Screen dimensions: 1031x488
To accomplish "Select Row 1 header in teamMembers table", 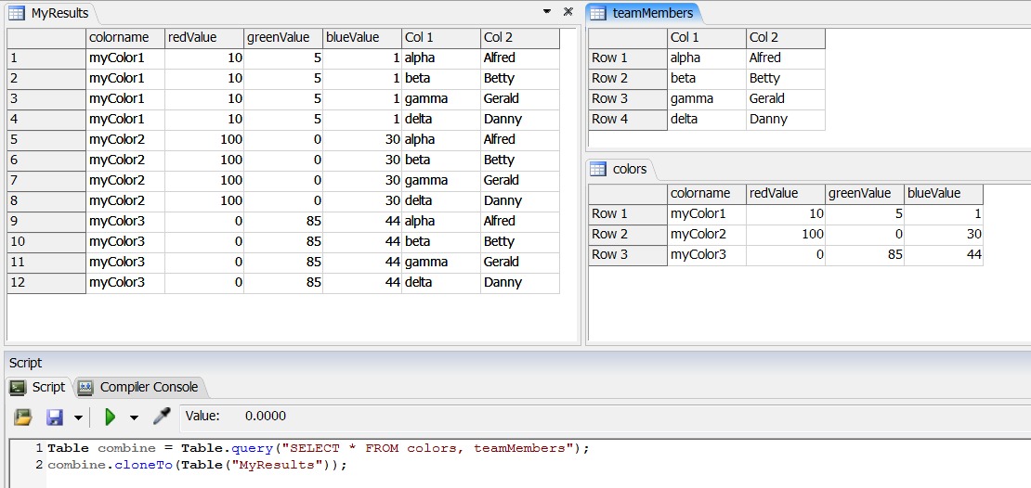I will pos(628,58).
